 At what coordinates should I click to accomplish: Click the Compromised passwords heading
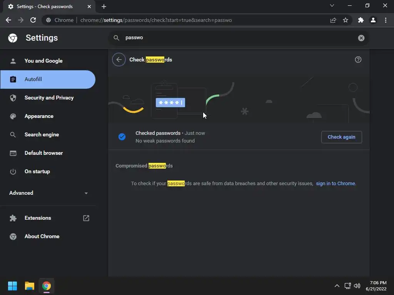coord(144,166)
